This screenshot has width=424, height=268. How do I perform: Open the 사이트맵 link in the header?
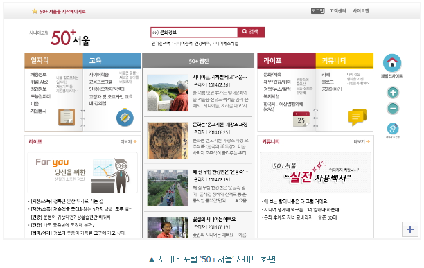point(361,11)
